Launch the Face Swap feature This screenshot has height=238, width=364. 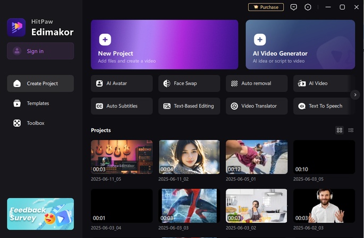pos(189,83)
